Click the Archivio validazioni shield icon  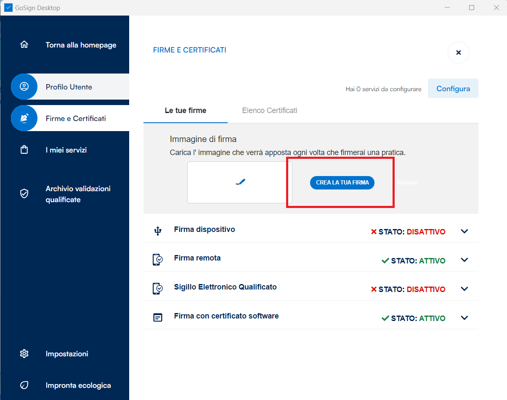pos(24,194)
